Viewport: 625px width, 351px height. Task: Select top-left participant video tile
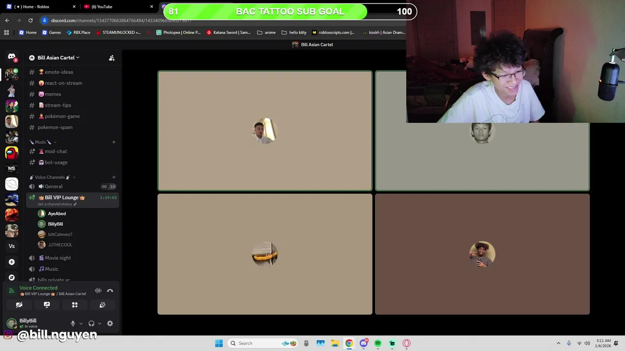point(265,131)
